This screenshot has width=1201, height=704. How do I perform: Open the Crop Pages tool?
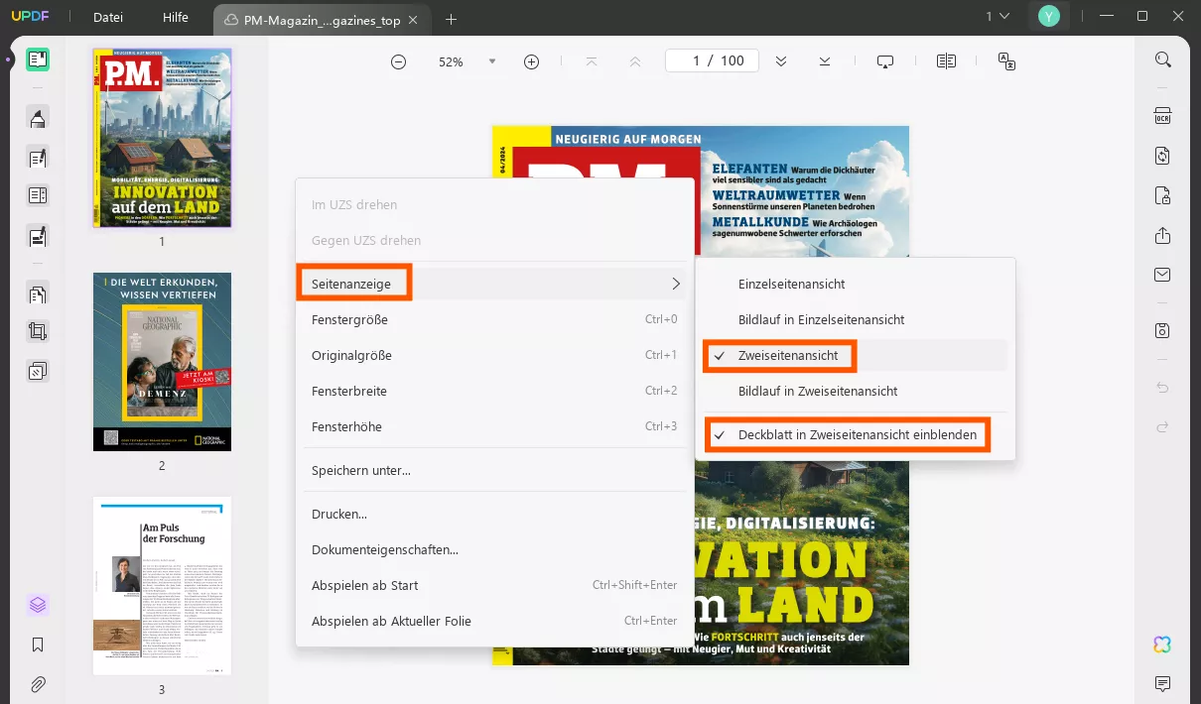pyautogui.click(x=38, y=332)
